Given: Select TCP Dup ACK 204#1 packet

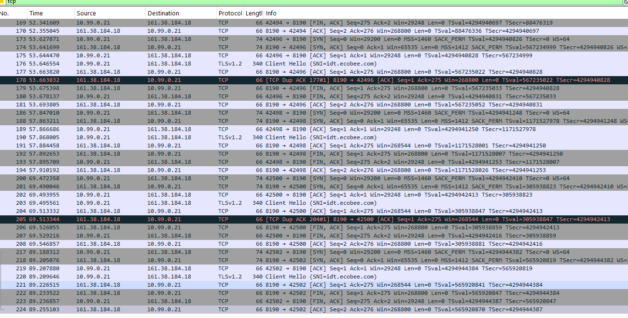Looking at the screenshot, I should [314, 219].
